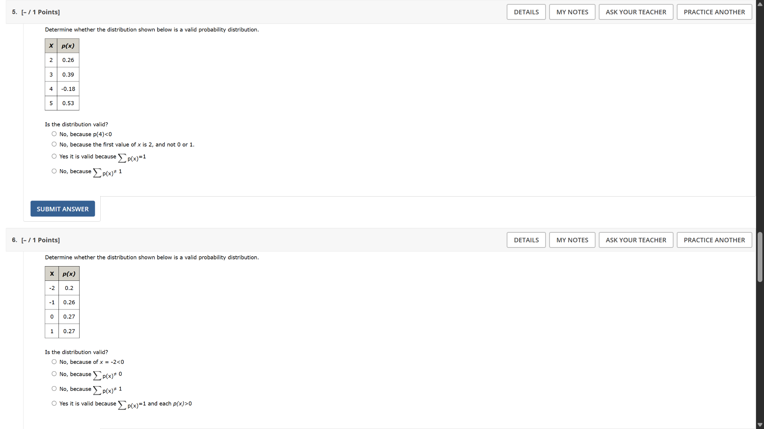The image size is (764, 429).
Task: Choose 'Yes it is valid' for question 5
Action: (x=54, y=157)
